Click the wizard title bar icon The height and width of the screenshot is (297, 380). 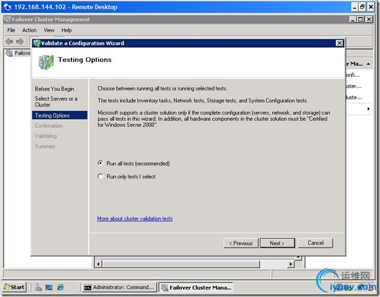pyautogui.click(x=37, y=43)
